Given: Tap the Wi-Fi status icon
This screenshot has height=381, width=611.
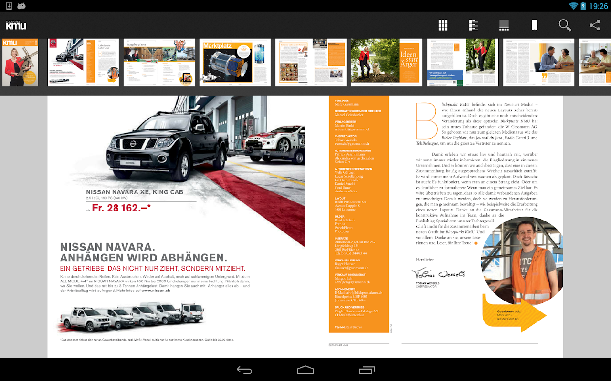Looking at the screenshot, I should 573,6.
